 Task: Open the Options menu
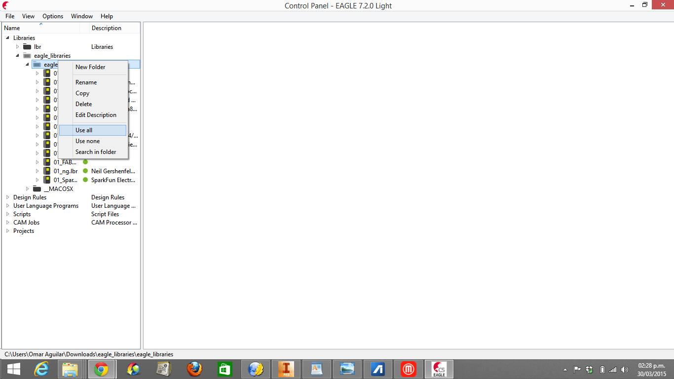(x=53, y=16)
